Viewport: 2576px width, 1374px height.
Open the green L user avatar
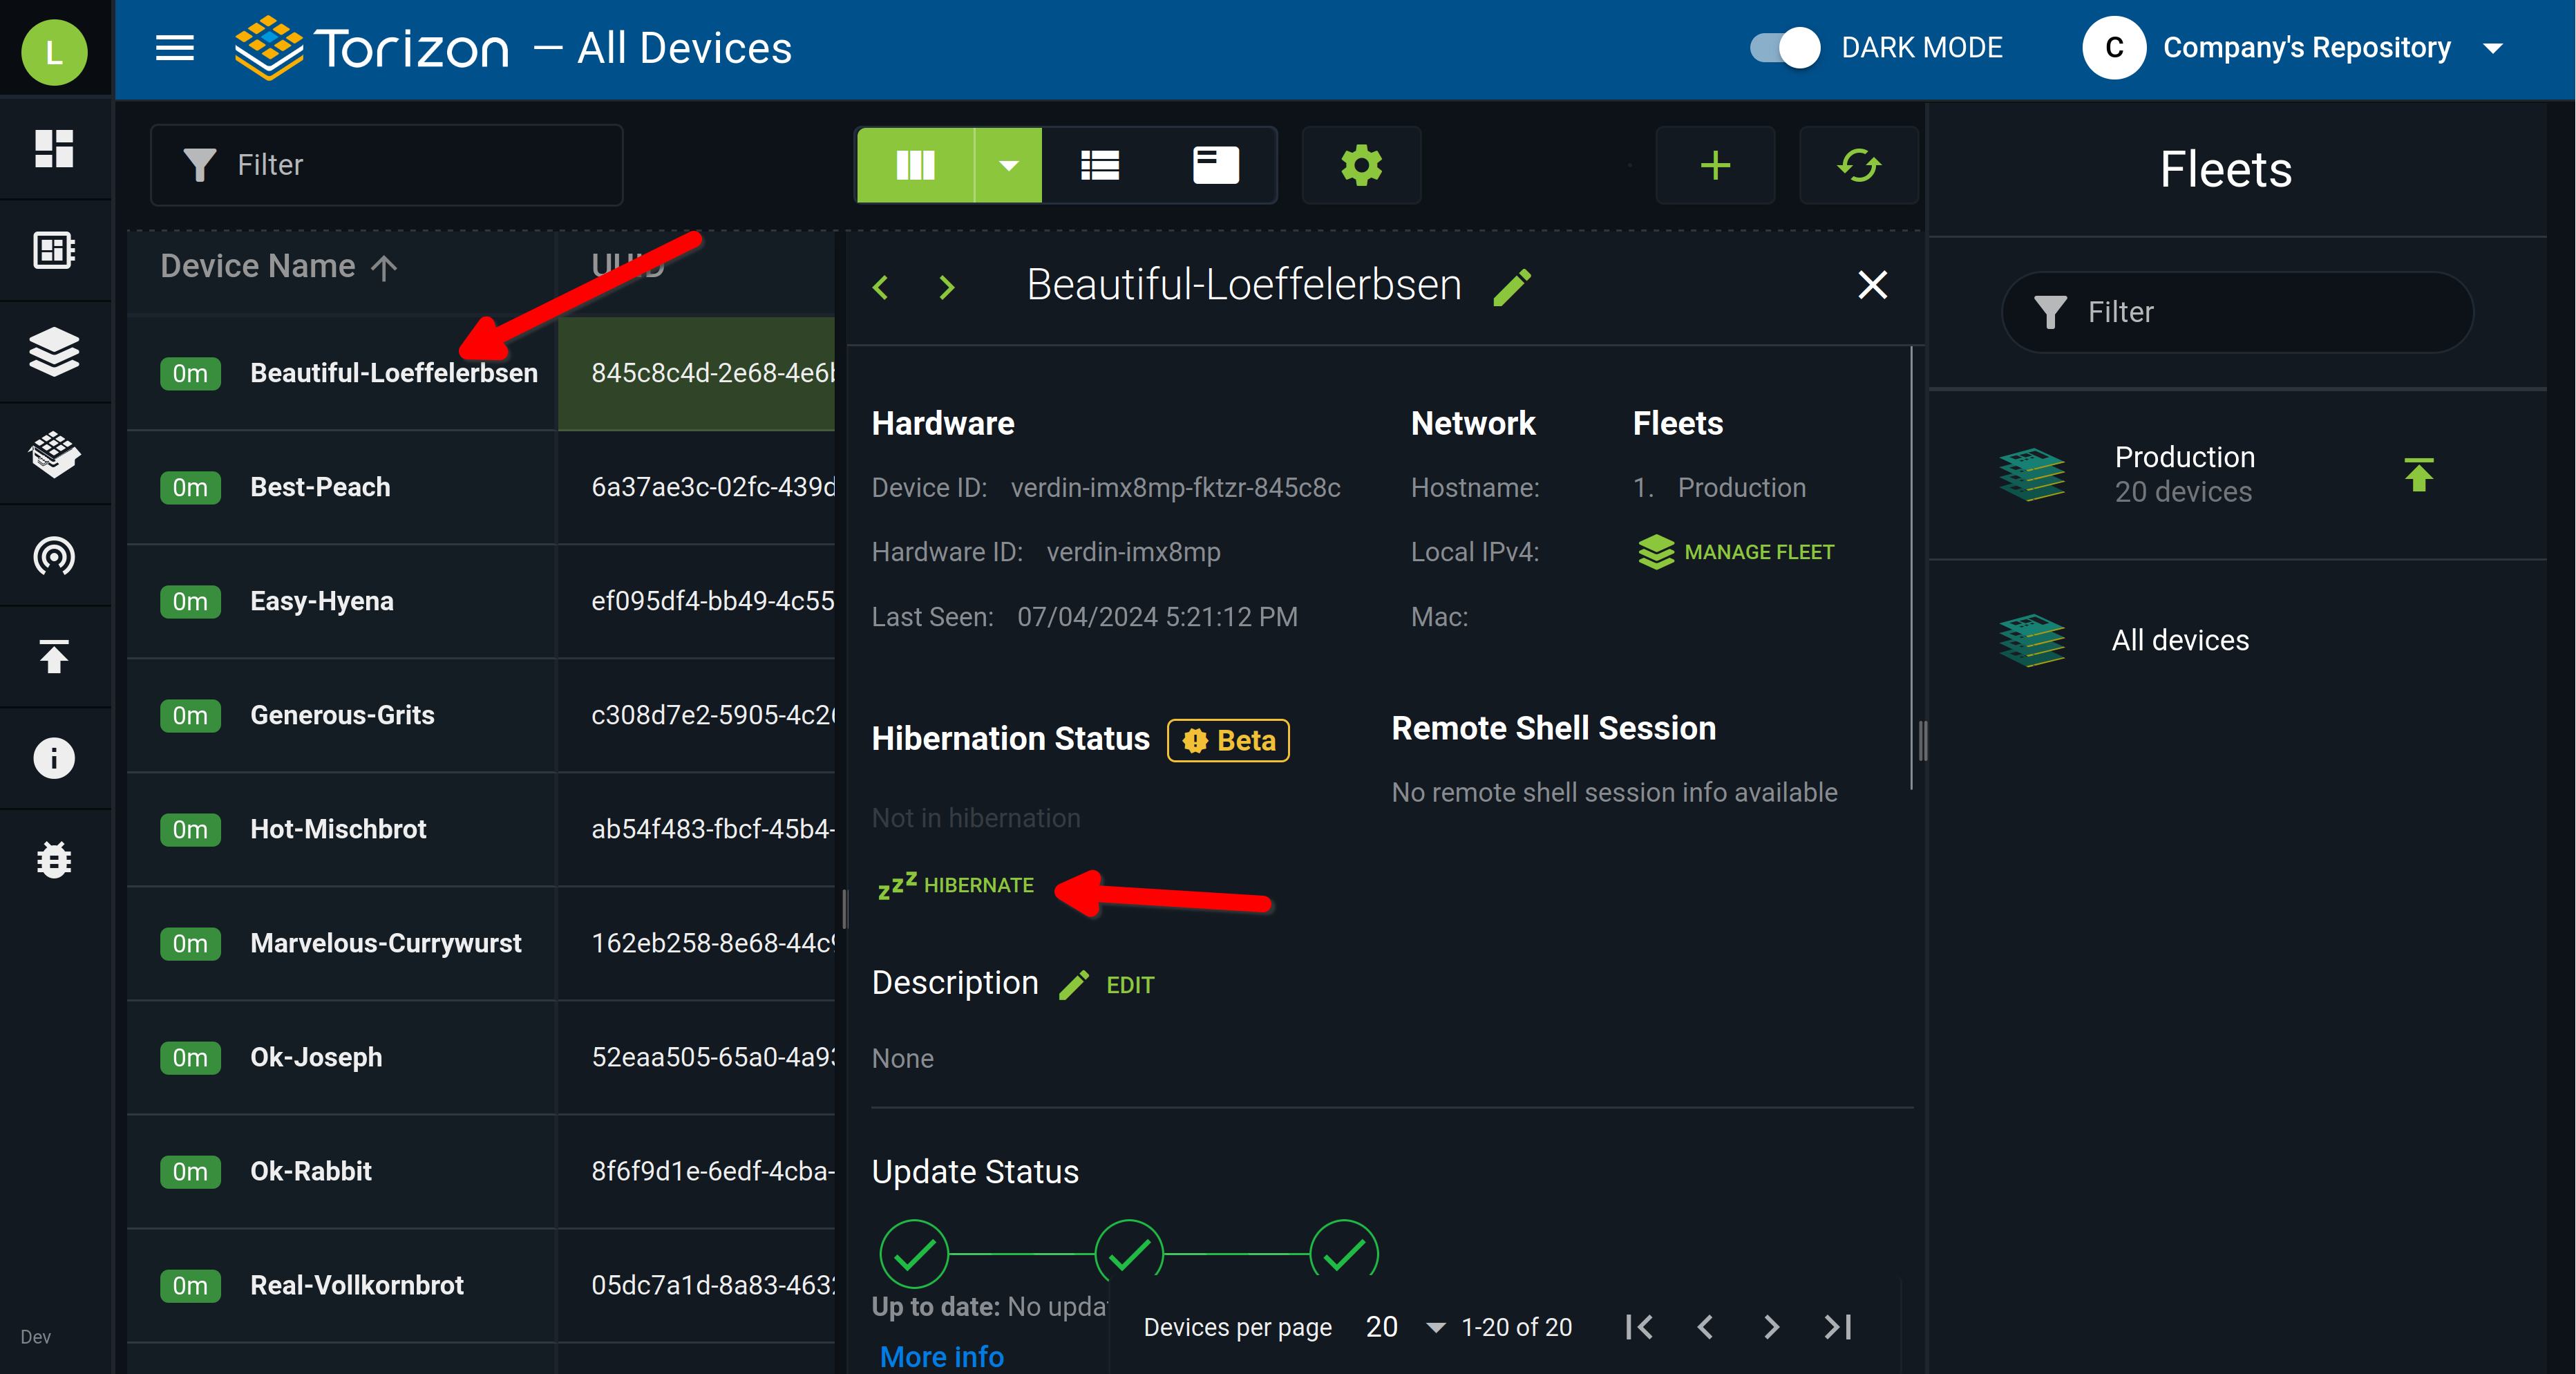point(54,51)
